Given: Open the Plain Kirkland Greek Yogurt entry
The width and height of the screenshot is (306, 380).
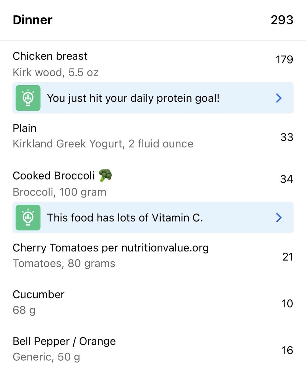Looking at the screenshot, I should pyautogui.click(x=153, y=136).
